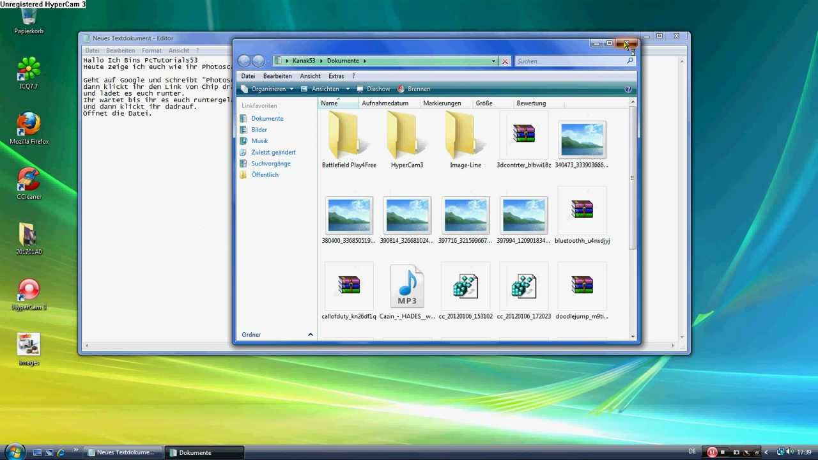Open the Papierkorb desktop icon

pyautogui.click(x=29, y=19)
